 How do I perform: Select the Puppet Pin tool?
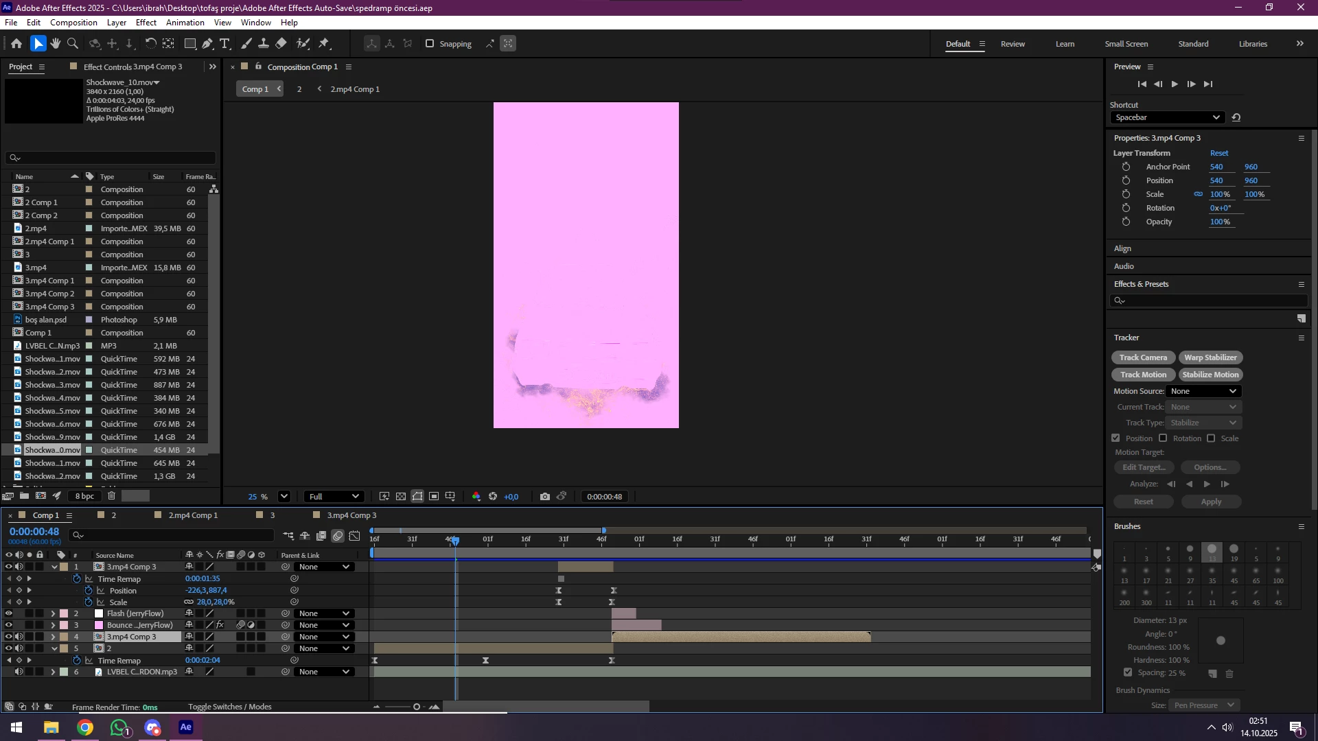pos(324,43)
